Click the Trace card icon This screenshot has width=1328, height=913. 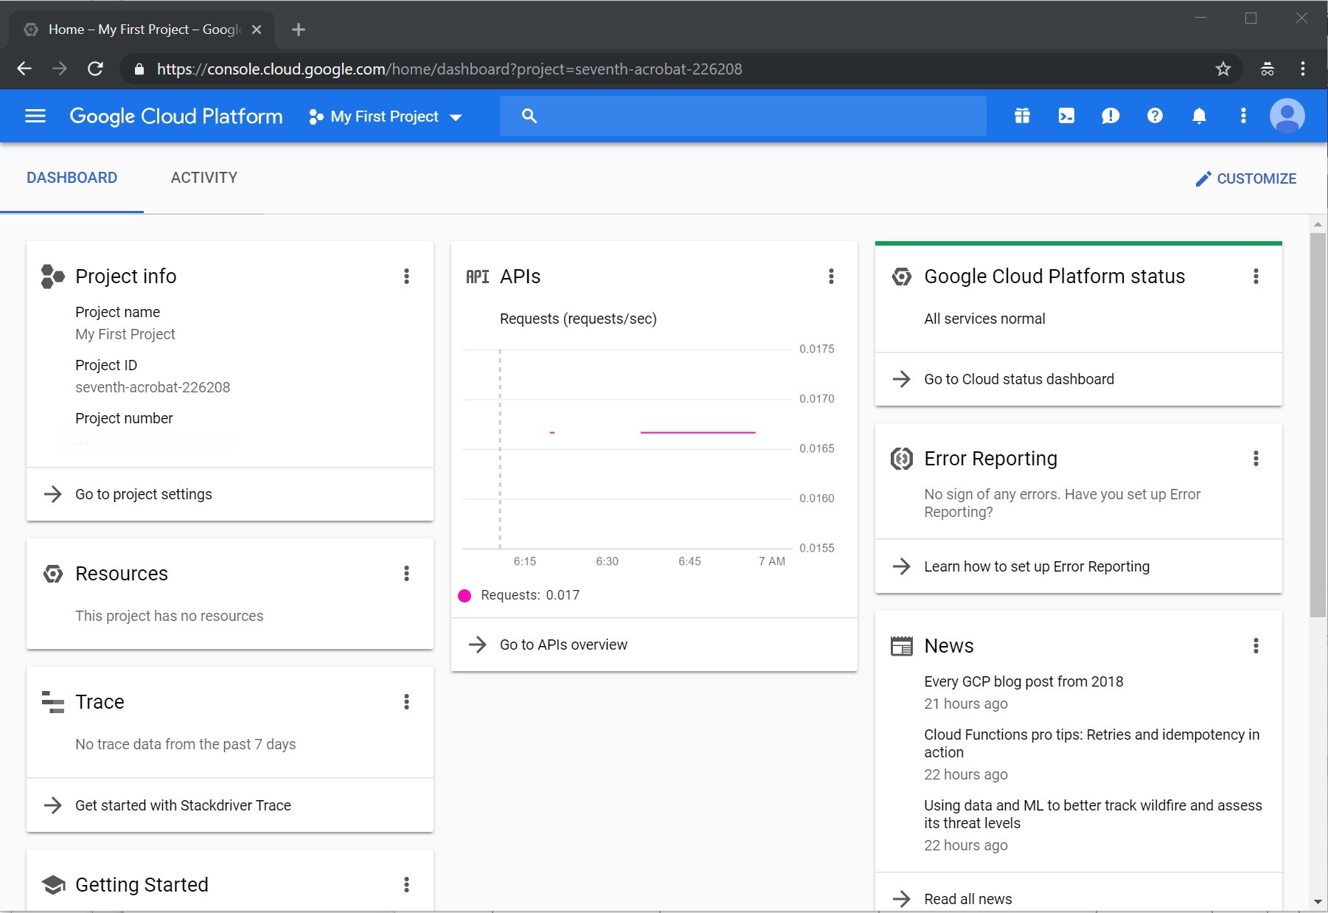tap(52, 702)
